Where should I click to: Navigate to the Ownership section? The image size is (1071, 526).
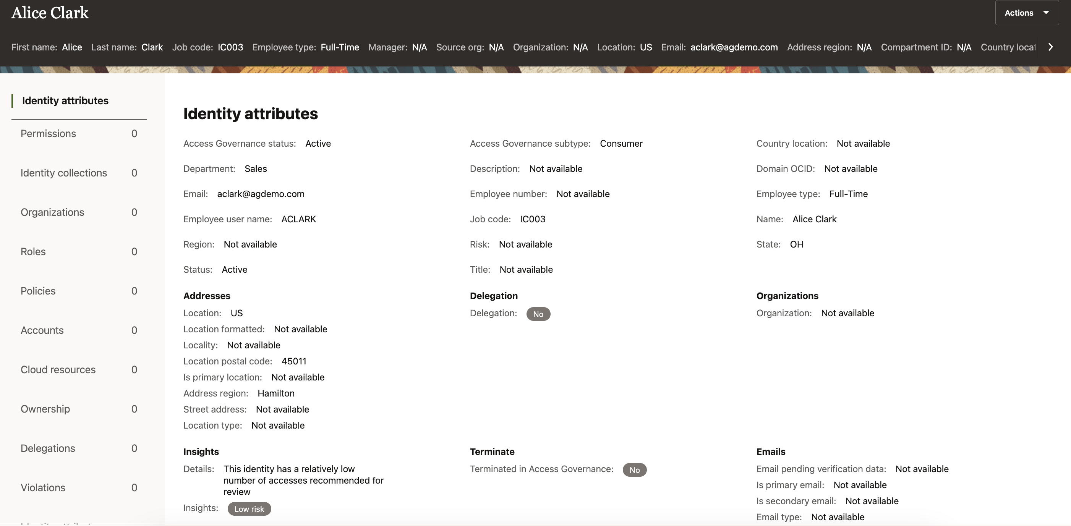pos(45,409)
